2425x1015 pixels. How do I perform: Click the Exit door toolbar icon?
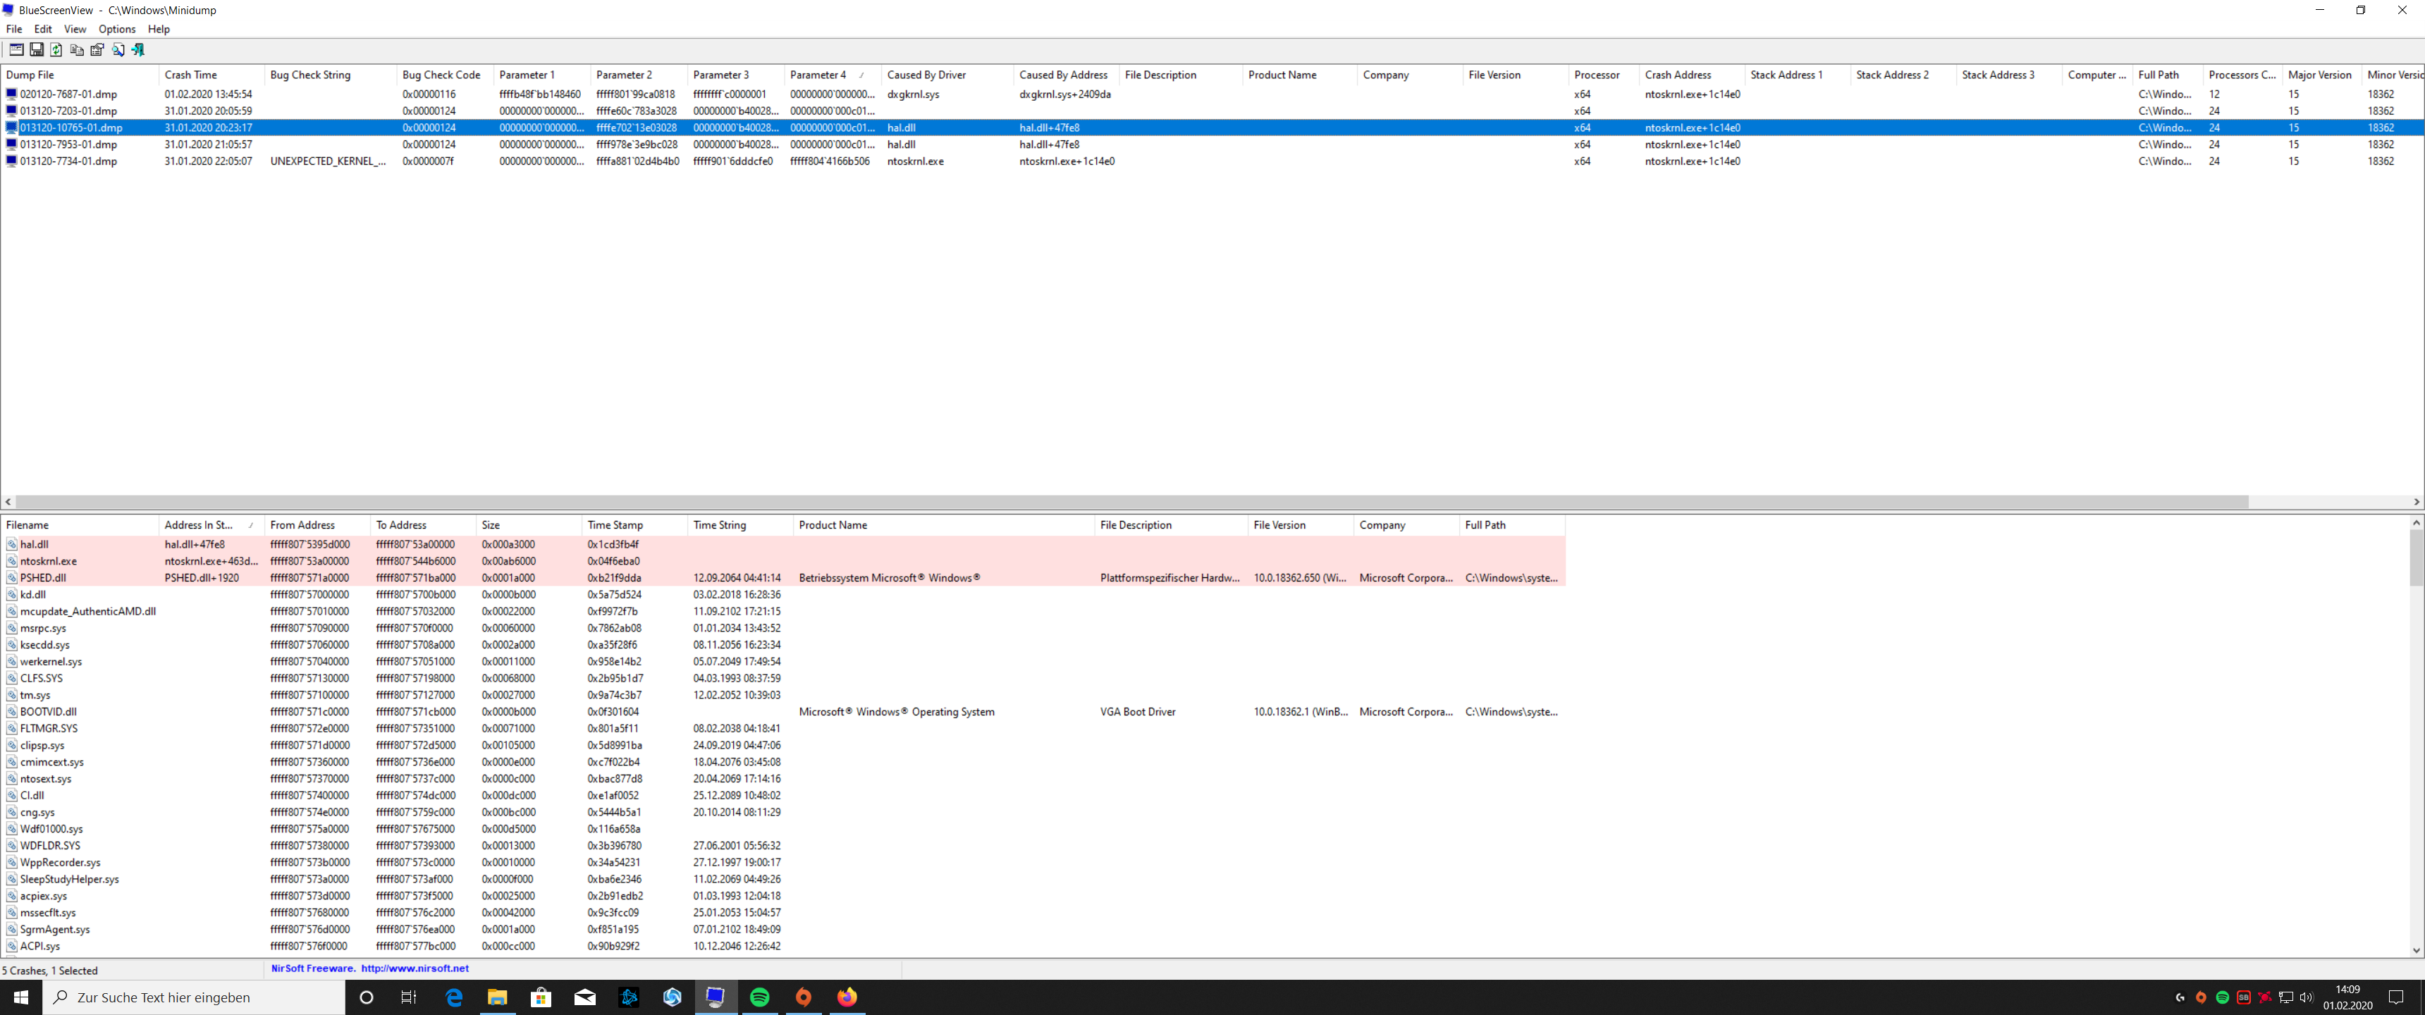coord(138,50)
